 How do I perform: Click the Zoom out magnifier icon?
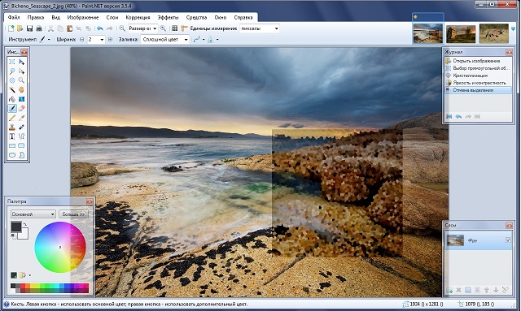coord(122,28)
